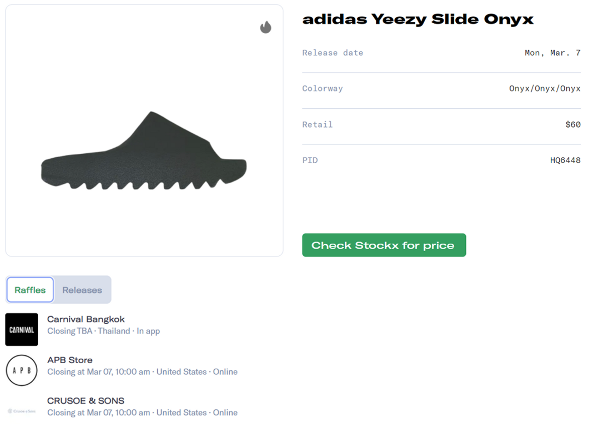Click the Check Stockx for price button

point(384,245)
